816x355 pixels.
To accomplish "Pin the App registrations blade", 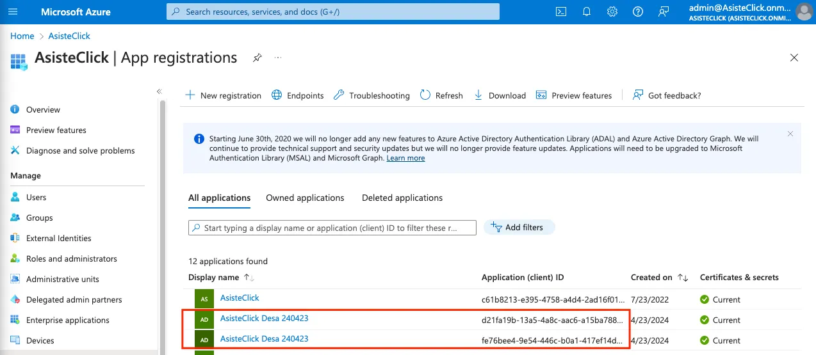I will pyautogui.click(x=257, y=58).
